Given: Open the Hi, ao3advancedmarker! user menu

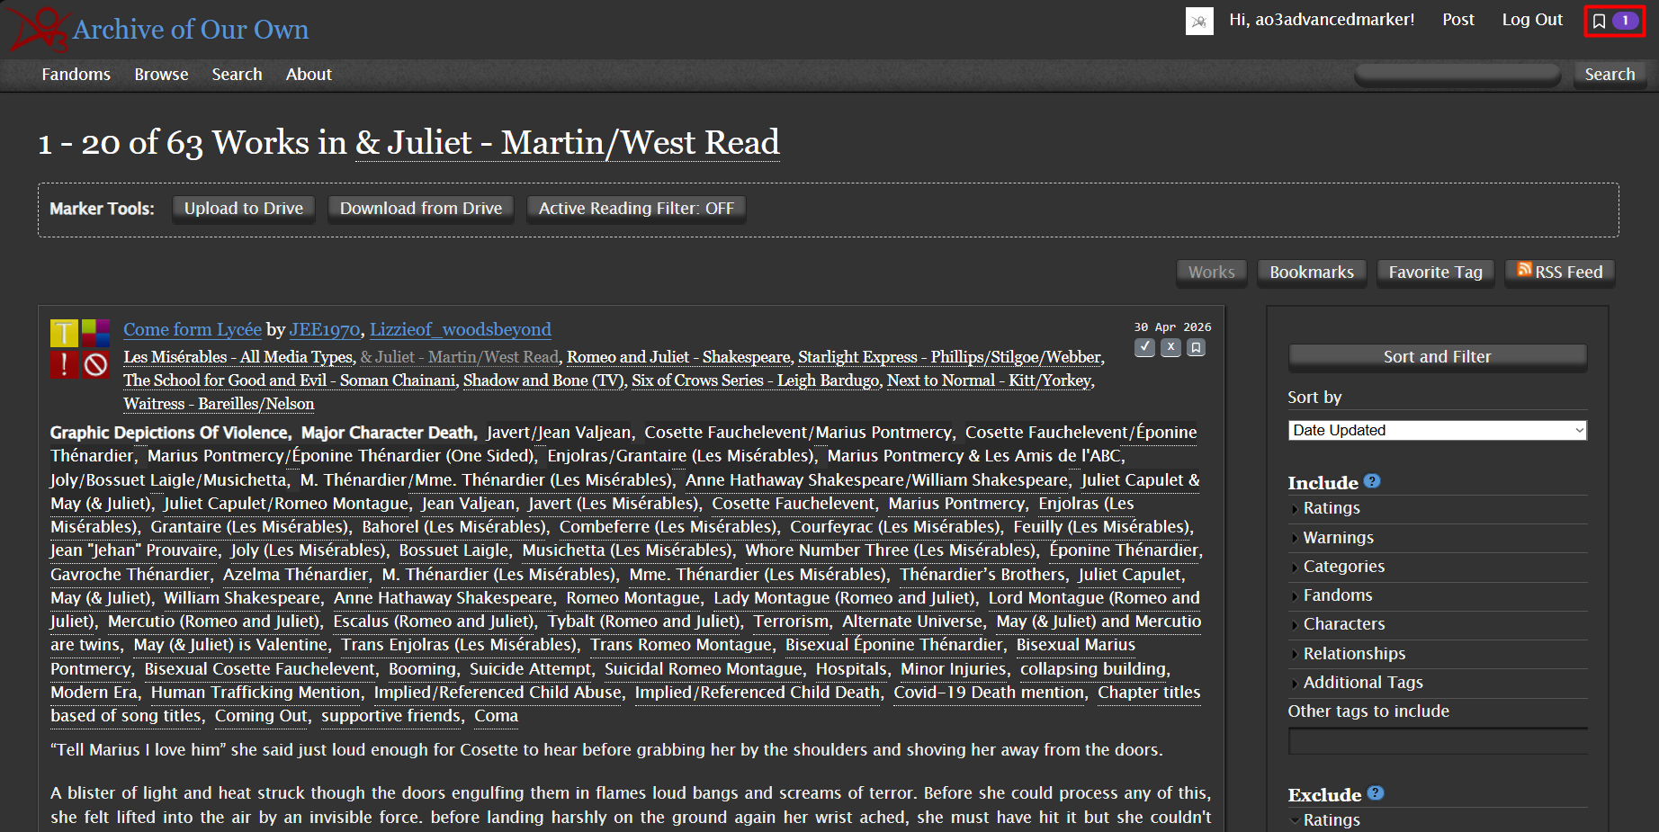Looking at the screenshot, I should [1322, 20].
